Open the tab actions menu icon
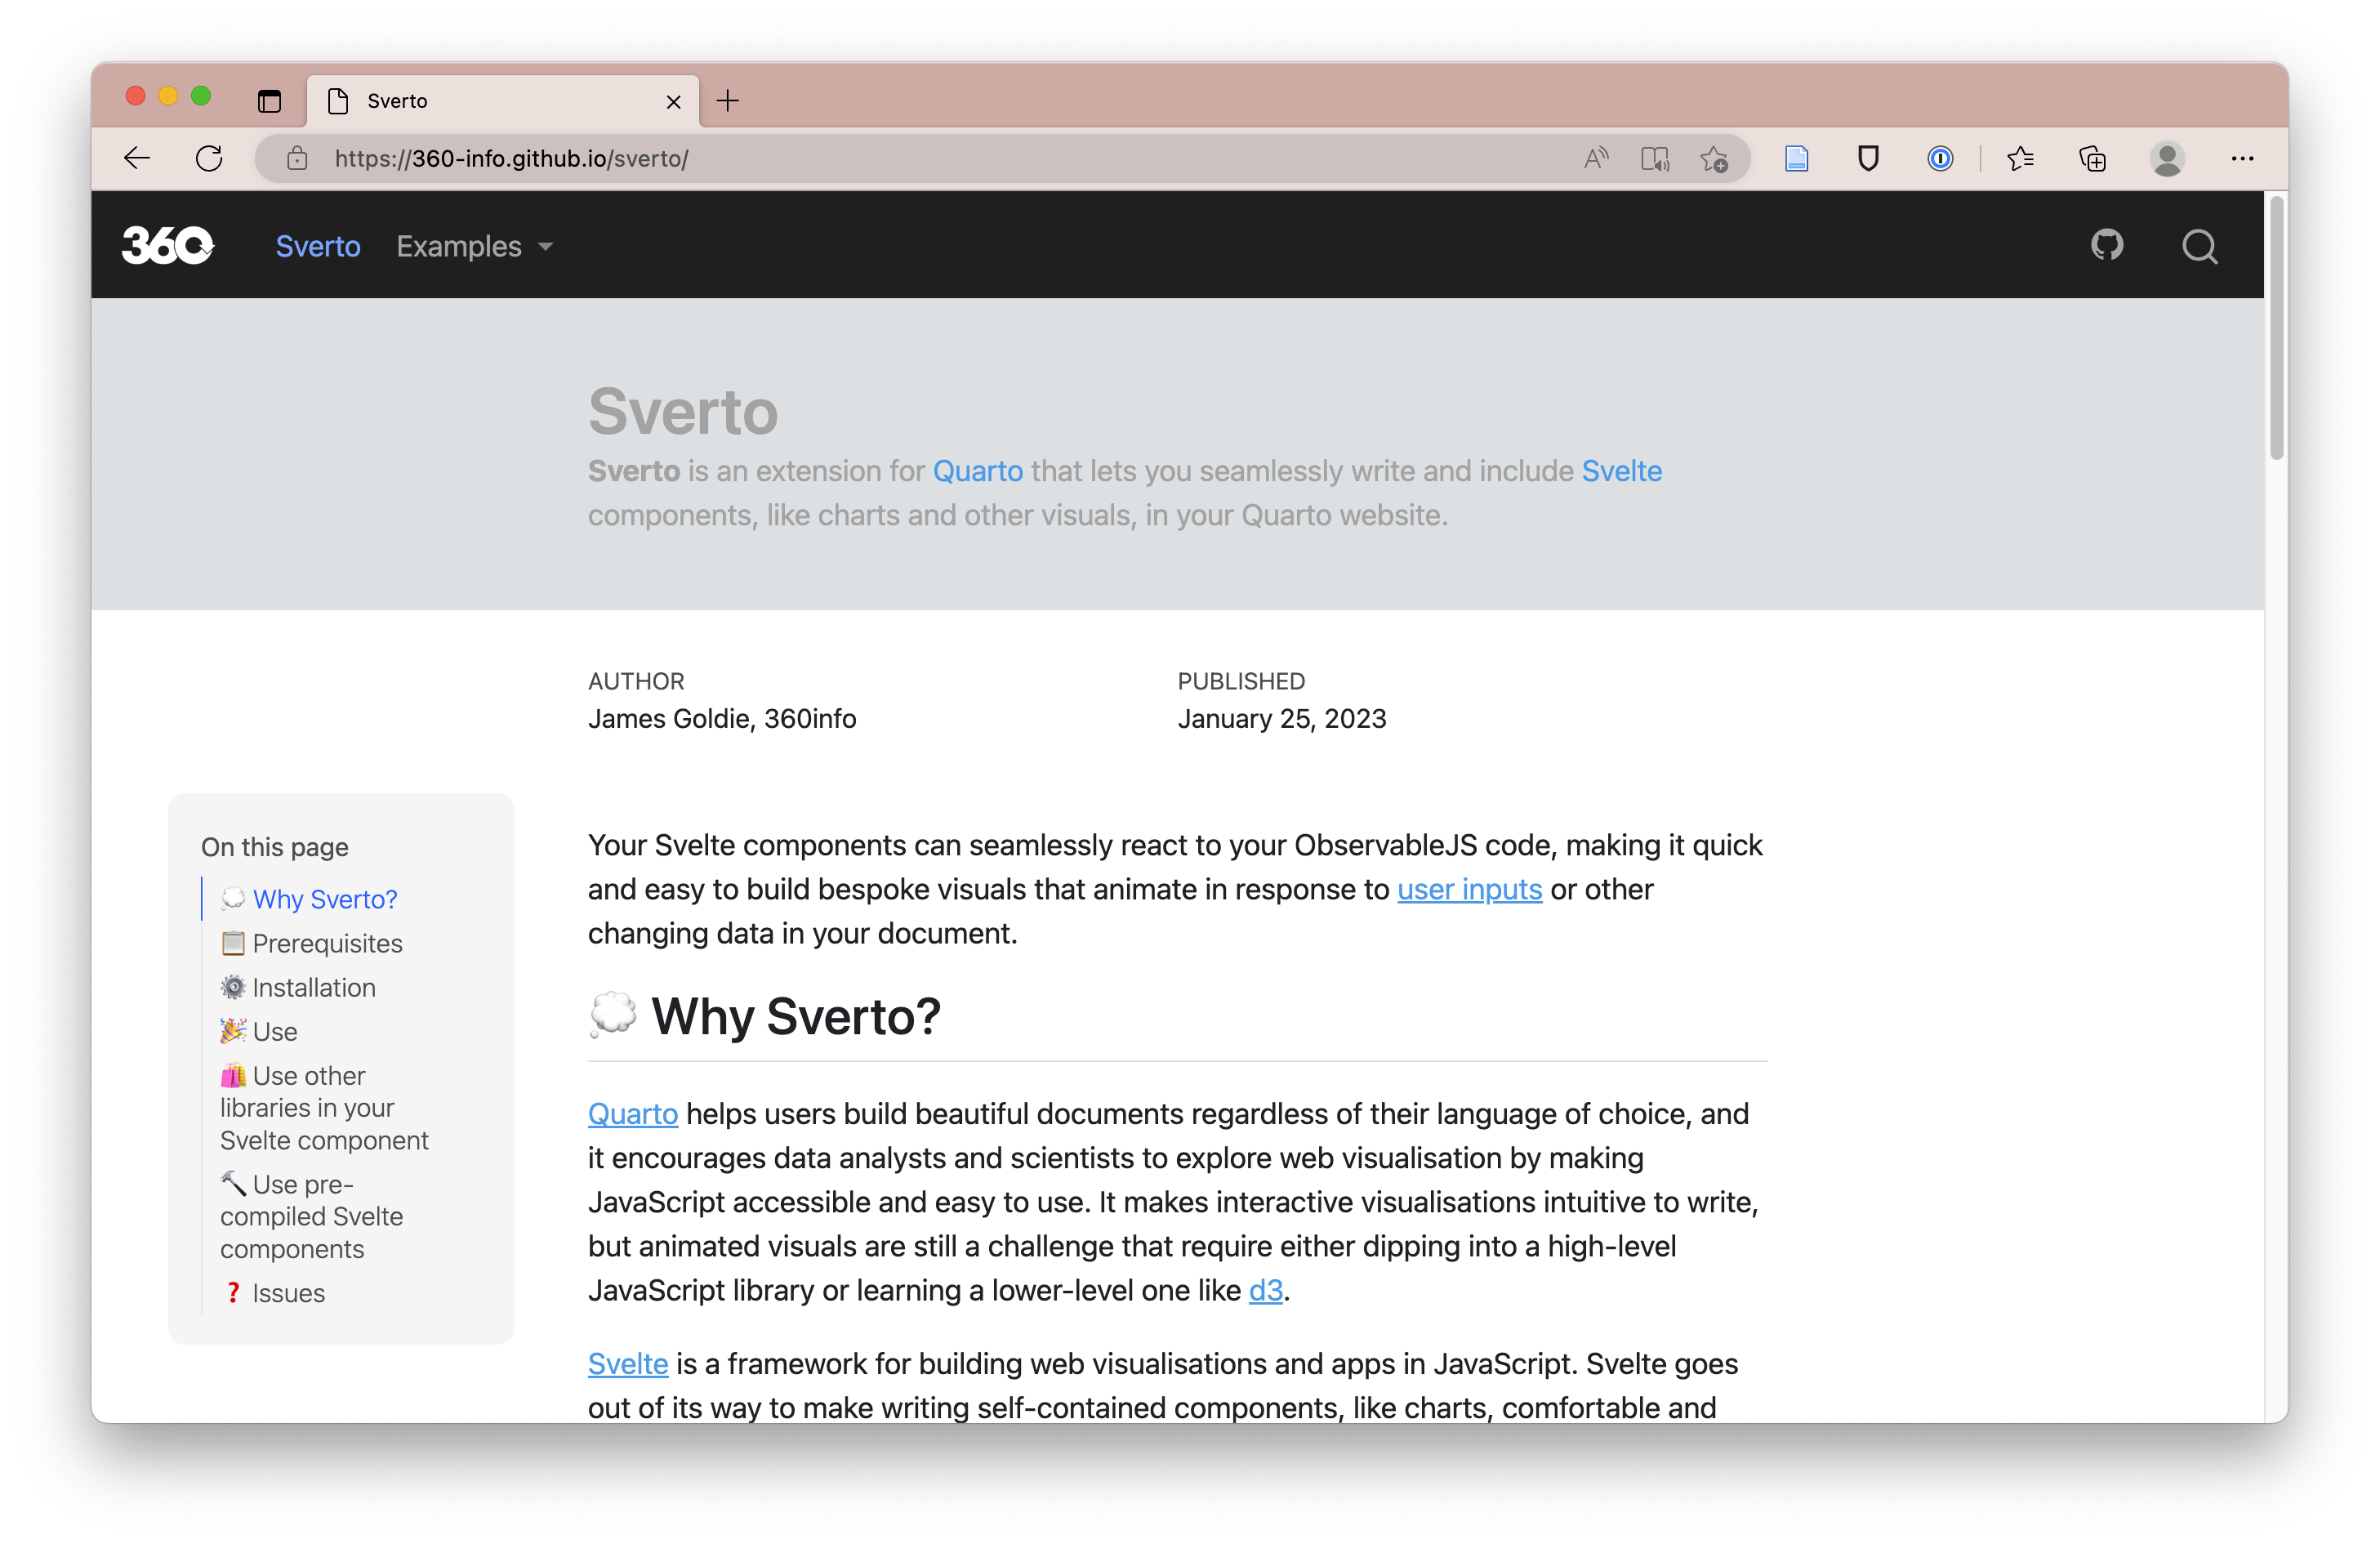2380x1544 pixels. [x=269, y=100]
